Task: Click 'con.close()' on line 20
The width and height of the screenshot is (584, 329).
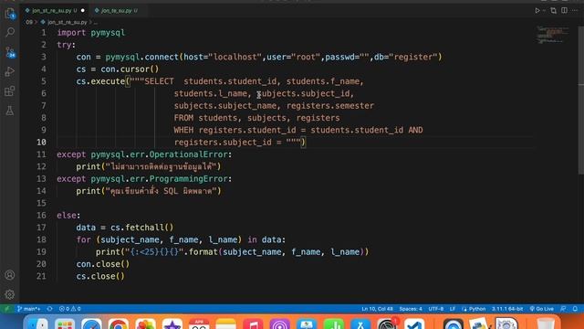Action: click(103, 264)
